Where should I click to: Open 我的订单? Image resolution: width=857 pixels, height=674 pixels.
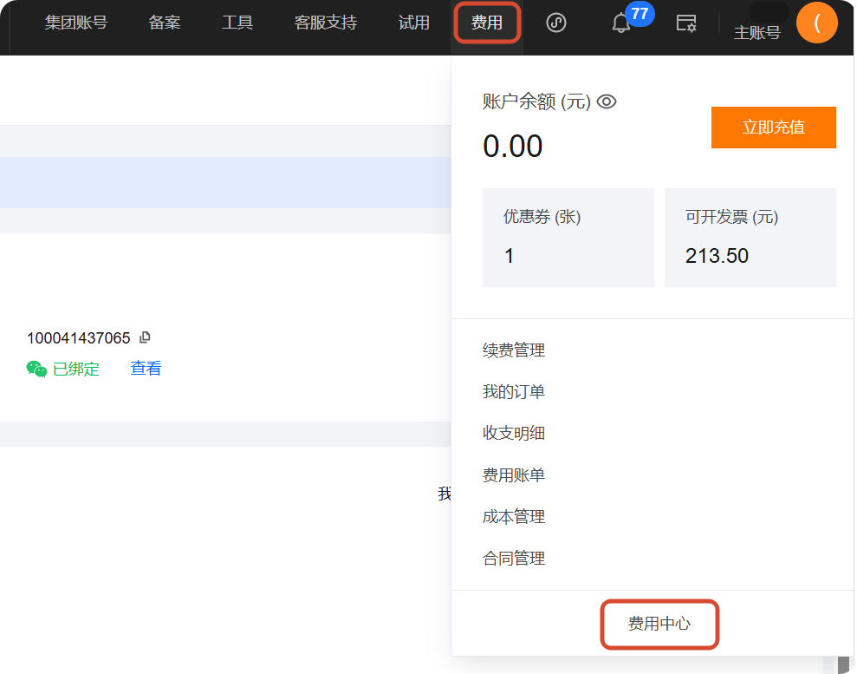tap(514, 392)
